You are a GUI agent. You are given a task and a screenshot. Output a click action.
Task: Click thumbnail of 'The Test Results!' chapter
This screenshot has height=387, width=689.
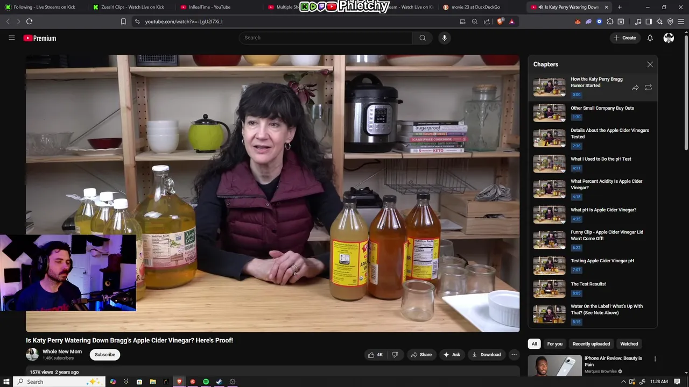(x=549, y=289)
